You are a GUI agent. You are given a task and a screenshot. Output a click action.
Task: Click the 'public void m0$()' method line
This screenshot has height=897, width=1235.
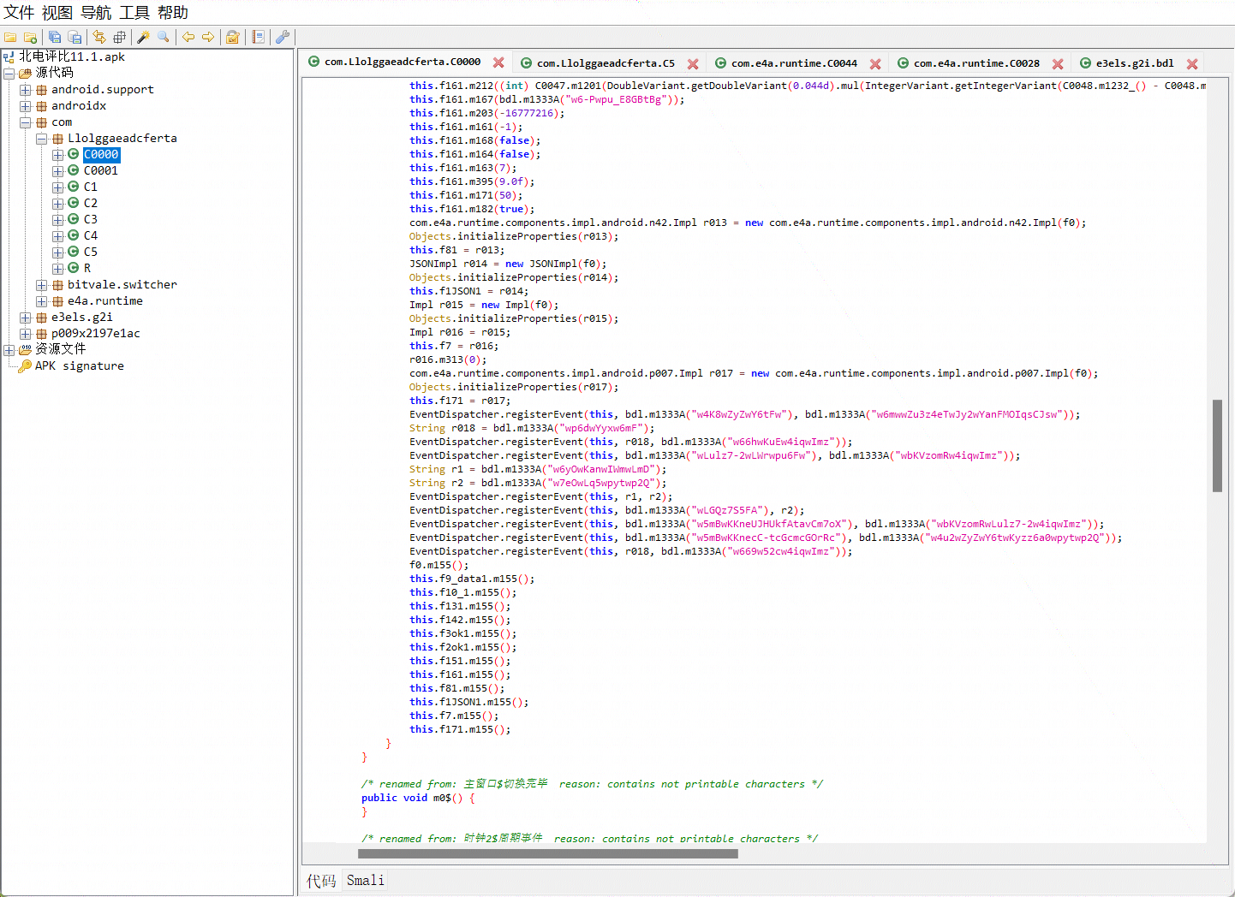pyautogui.click(x=417, y=798)
